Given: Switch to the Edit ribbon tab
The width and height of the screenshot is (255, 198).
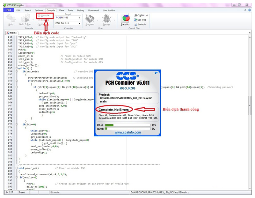Looking at the screenshot, I should tap(18, 10).
